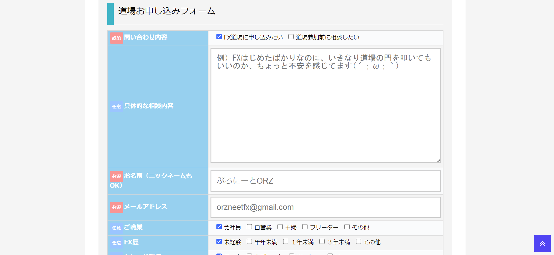Screen dimensions: 554x255
Task: Uncheck 未経験 in the FX歴 row
Action: click(219, 241)
